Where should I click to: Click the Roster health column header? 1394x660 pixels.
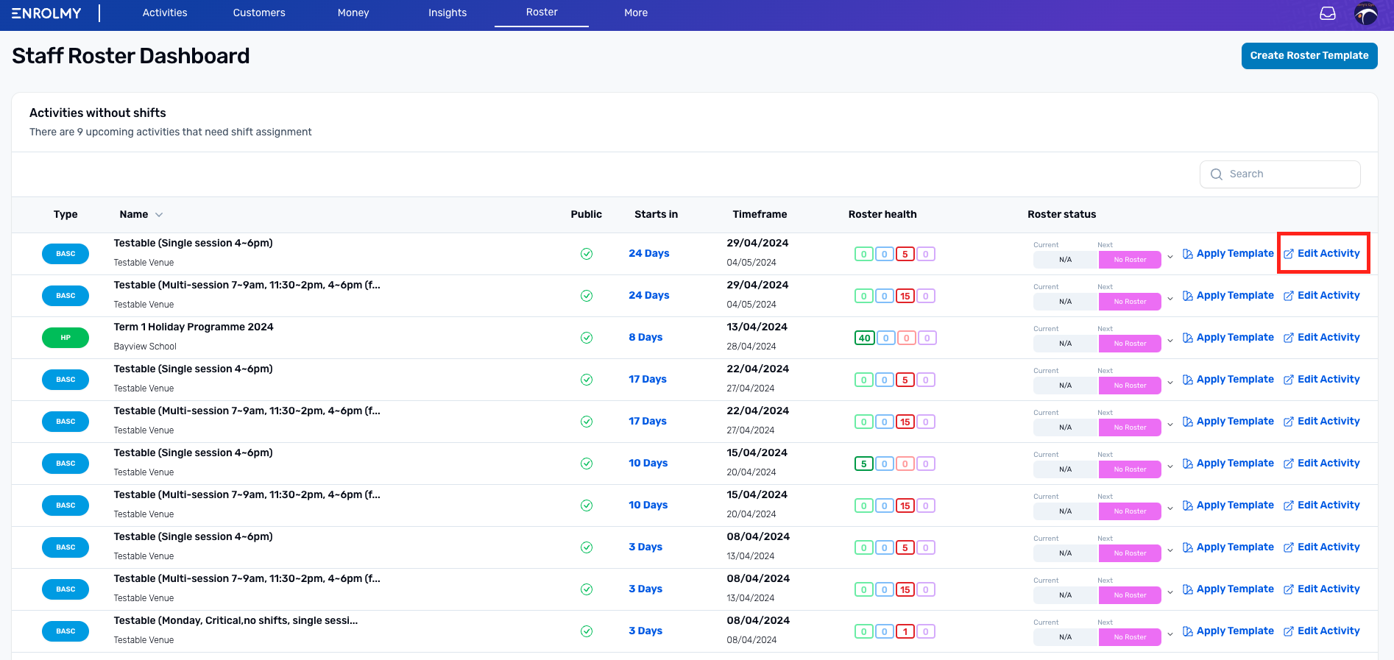[x=882, y=215]
